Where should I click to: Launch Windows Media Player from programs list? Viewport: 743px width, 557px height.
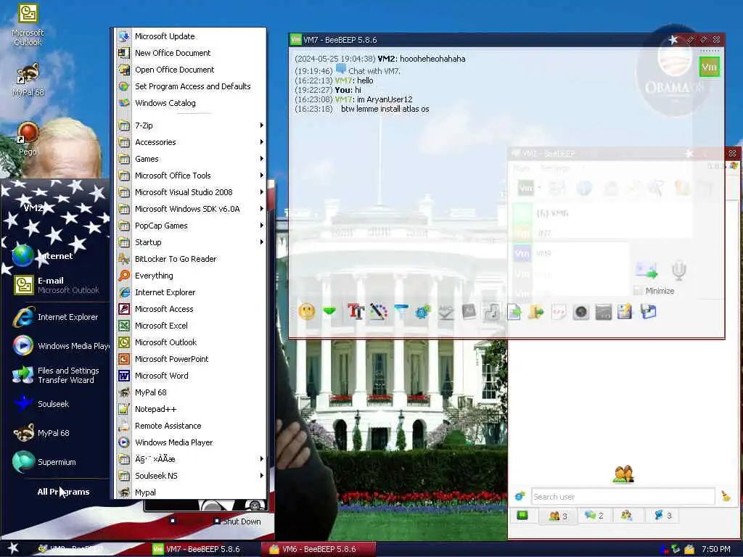tap(191, 442)
